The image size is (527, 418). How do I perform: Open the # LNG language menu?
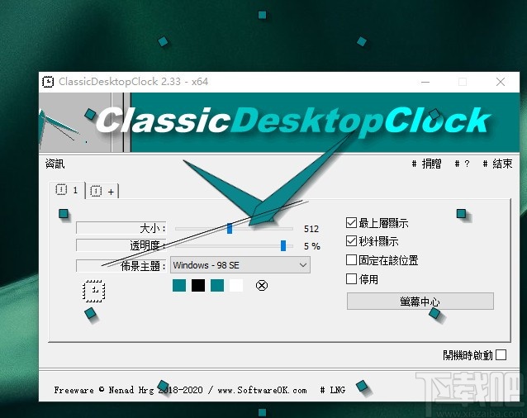pyautogui.click(x=333, y=390)
